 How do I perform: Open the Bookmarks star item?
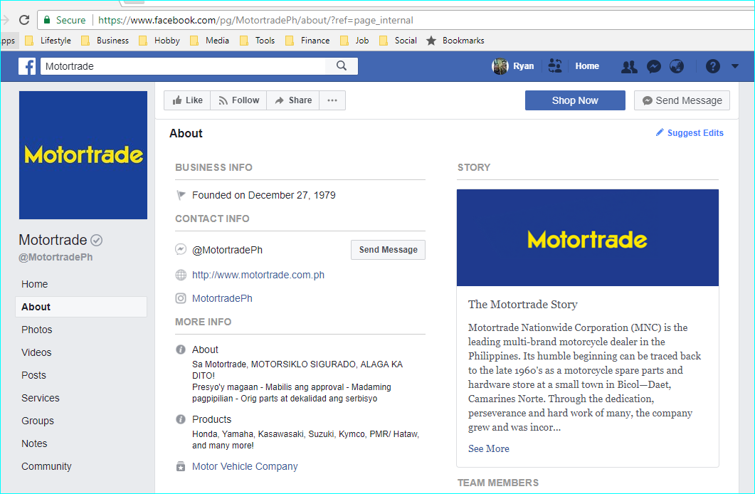(x=455, y=41)
